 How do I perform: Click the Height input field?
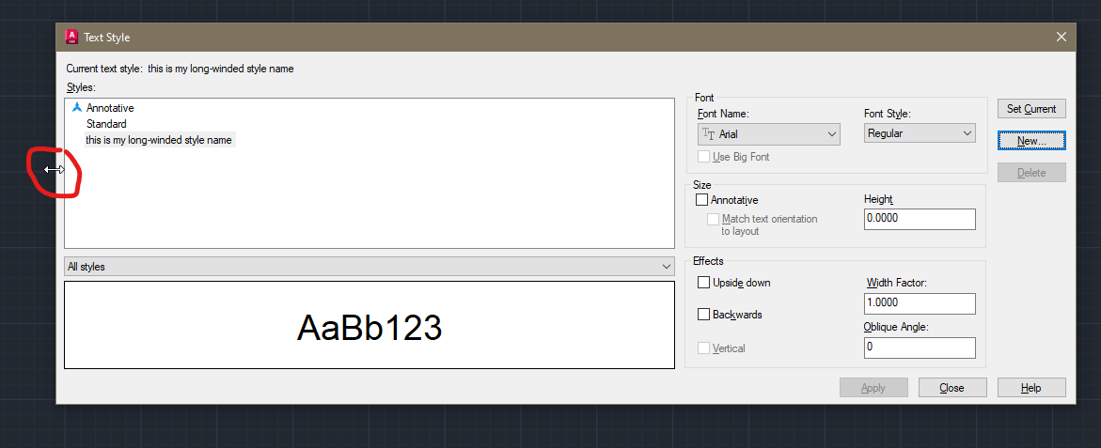[x=920, y=219]
